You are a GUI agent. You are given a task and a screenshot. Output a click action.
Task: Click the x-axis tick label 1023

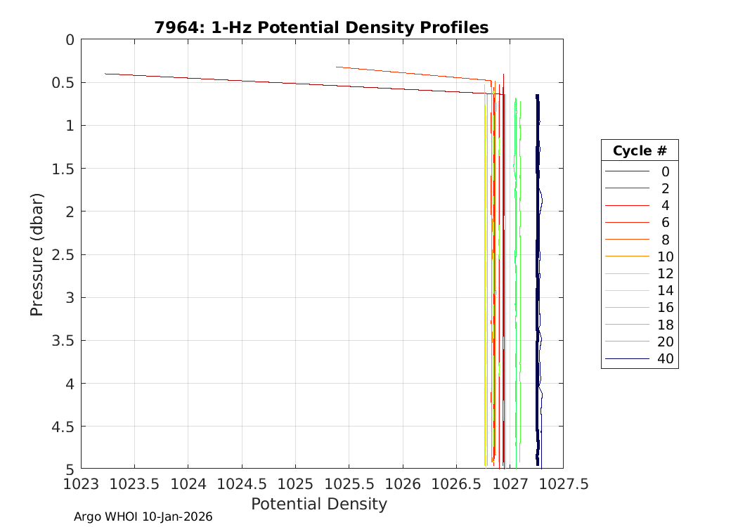81,484
